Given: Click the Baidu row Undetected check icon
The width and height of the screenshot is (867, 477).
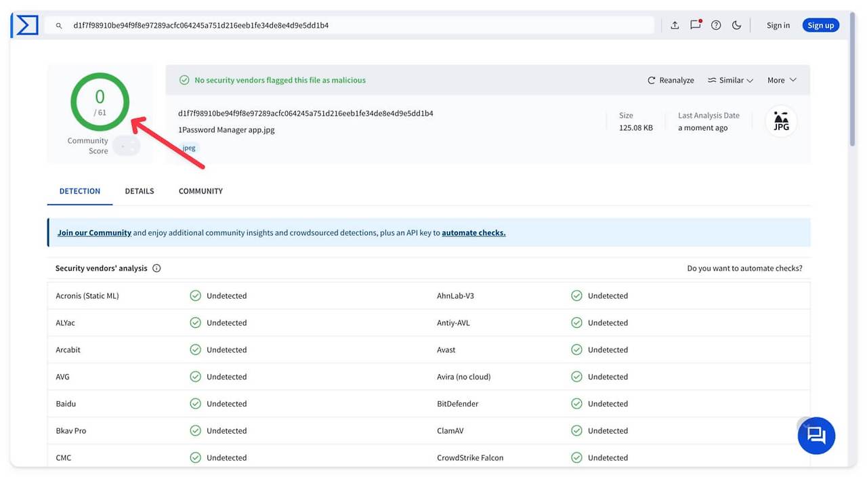Looking at the screenshot, I should point(195,404).
